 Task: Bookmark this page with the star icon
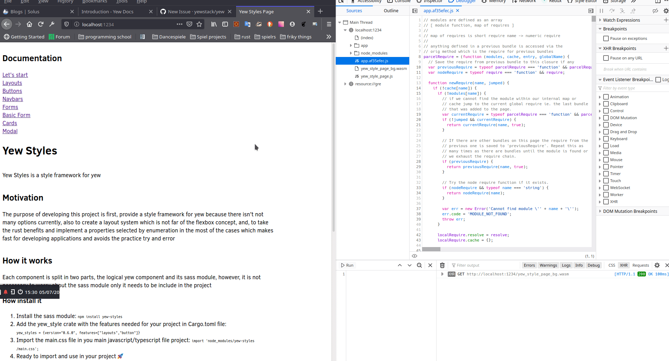point(199,24)
